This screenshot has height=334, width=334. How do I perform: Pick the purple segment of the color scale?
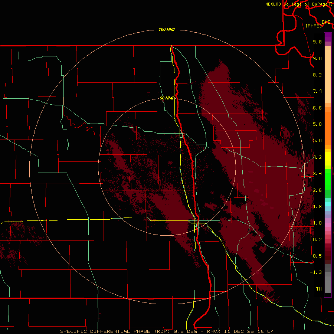click(328, 37)
